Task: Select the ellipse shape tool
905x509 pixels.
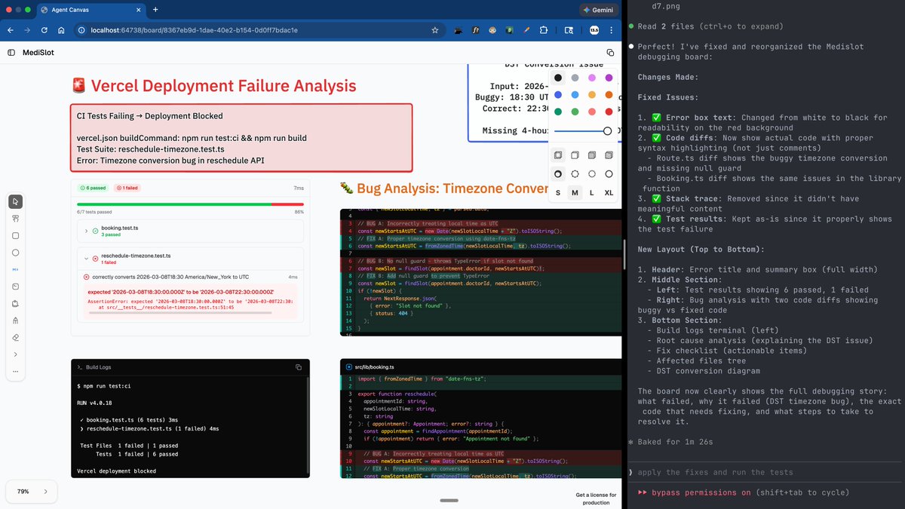Action: tap(15, 253)
